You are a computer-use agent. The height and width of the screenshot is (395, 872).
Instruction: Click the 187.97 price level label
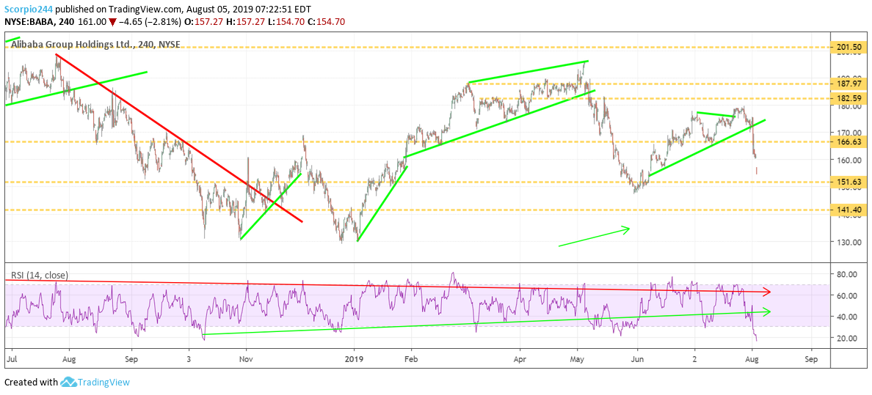848,84
